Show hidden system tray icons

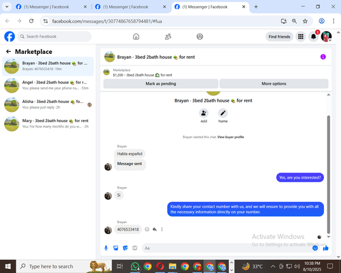coord(273,266)
